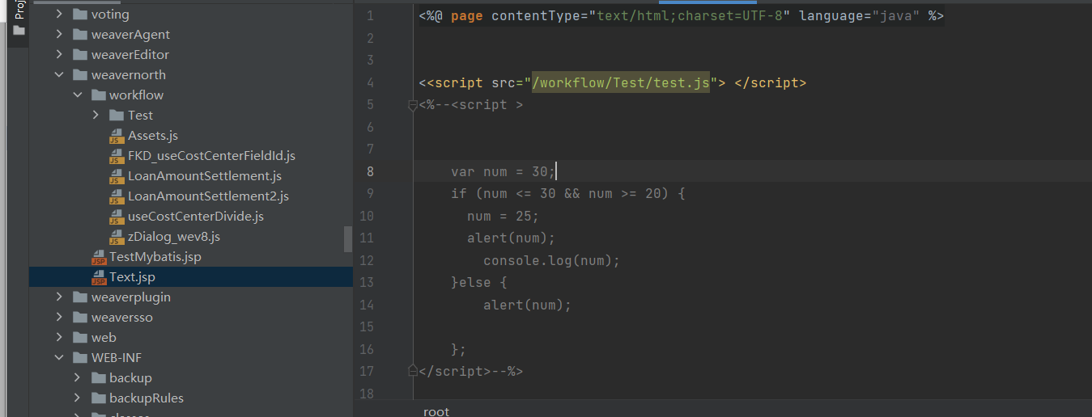Screen dimensions: 1092x417
Task: Select LoanAmountSettlement2.js file
Action: [x=208, y=196]
